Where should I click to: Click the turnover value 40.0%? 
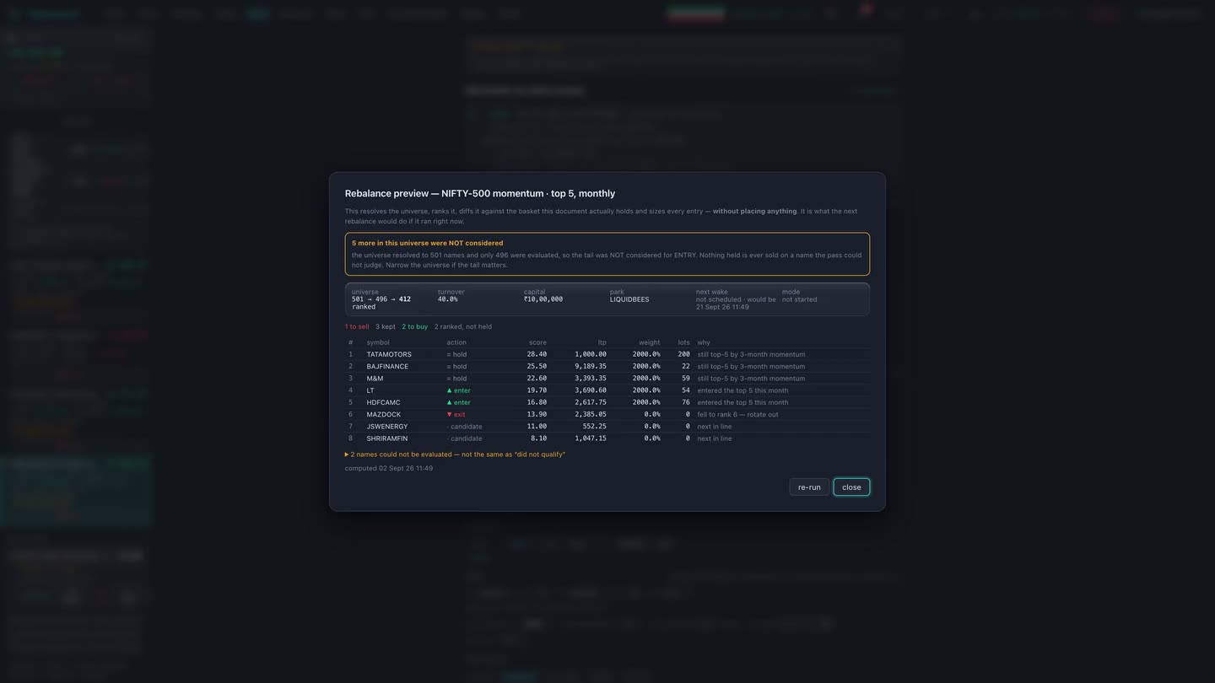[448, 299]
